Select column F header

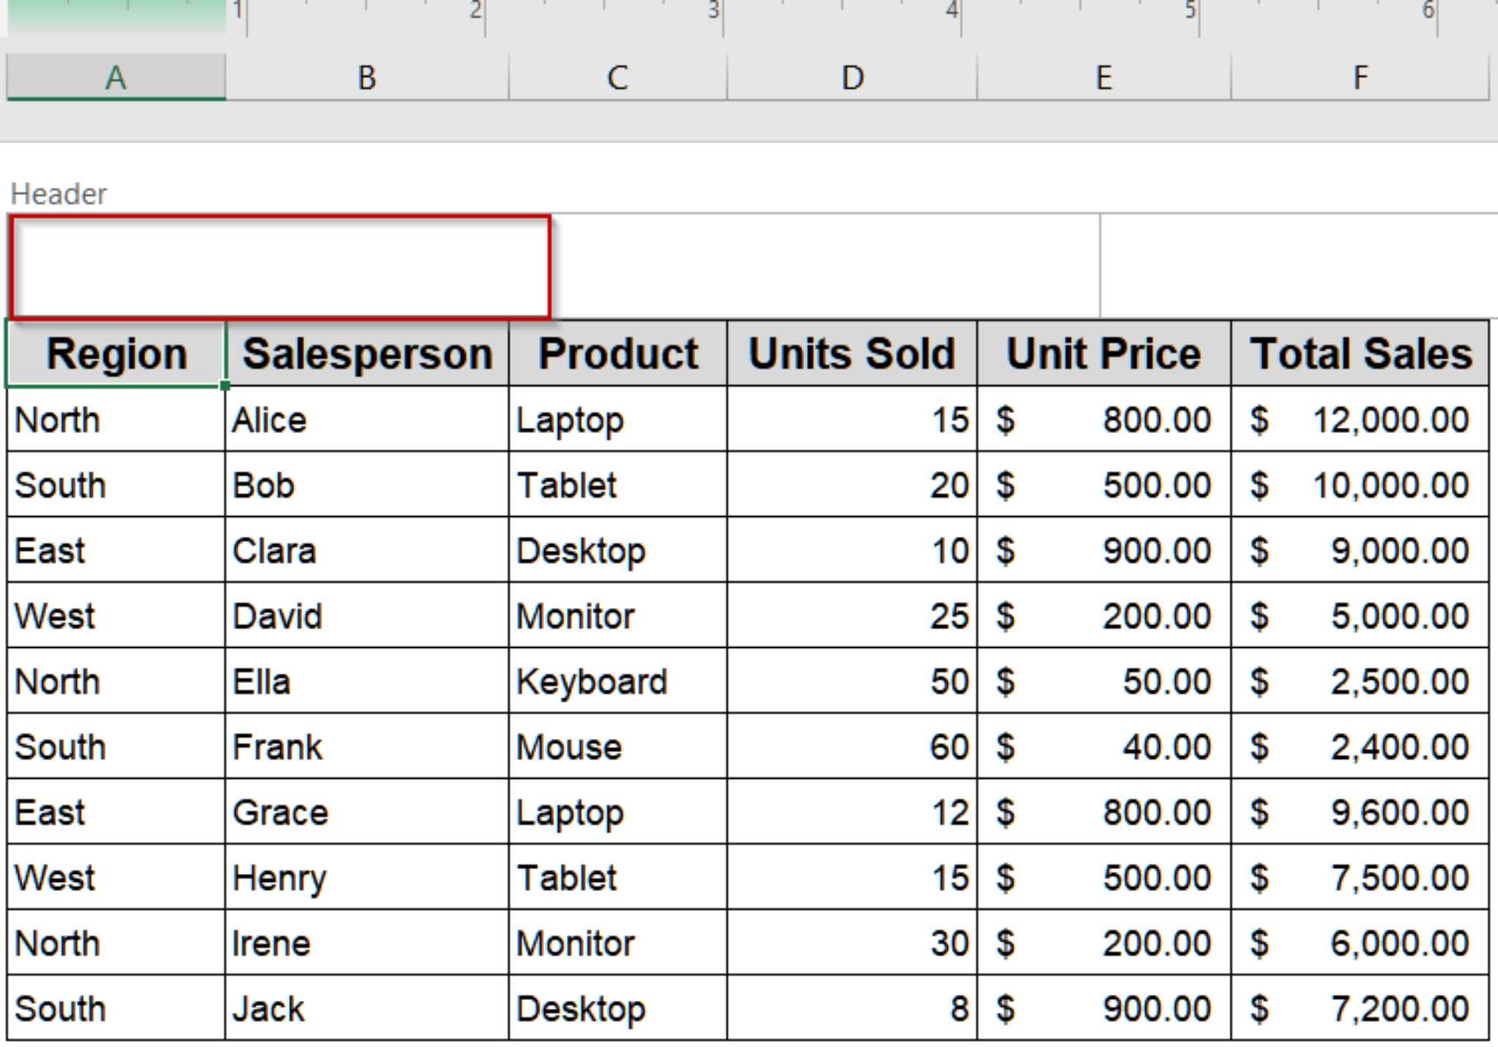click(x=1360, y=77)
